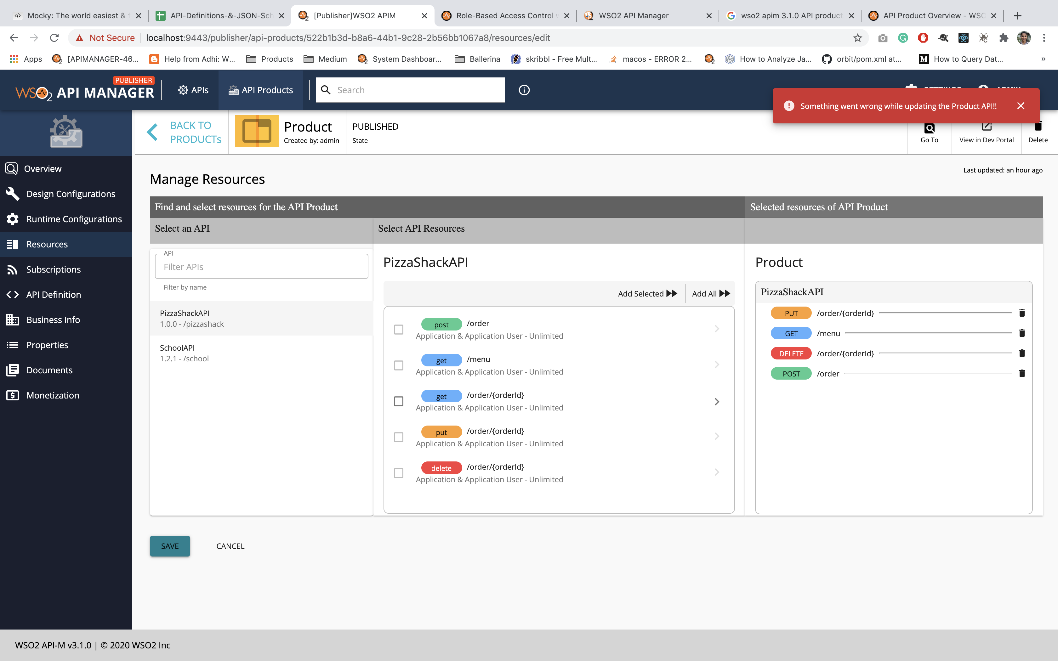Check the delete /order/{orderId} checkbox

(398, 472)
